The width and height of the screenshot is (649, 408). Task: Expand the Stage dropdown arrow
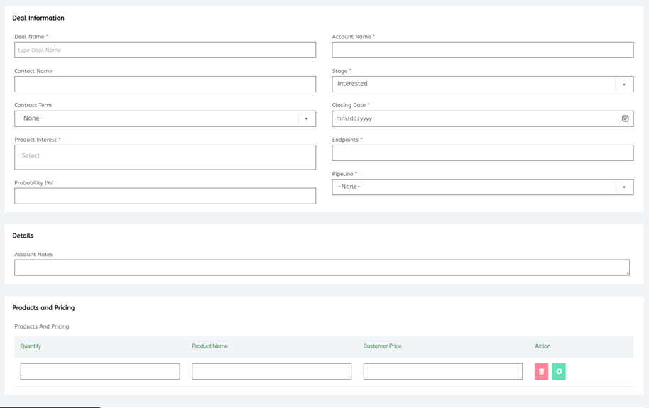[624, 84]
